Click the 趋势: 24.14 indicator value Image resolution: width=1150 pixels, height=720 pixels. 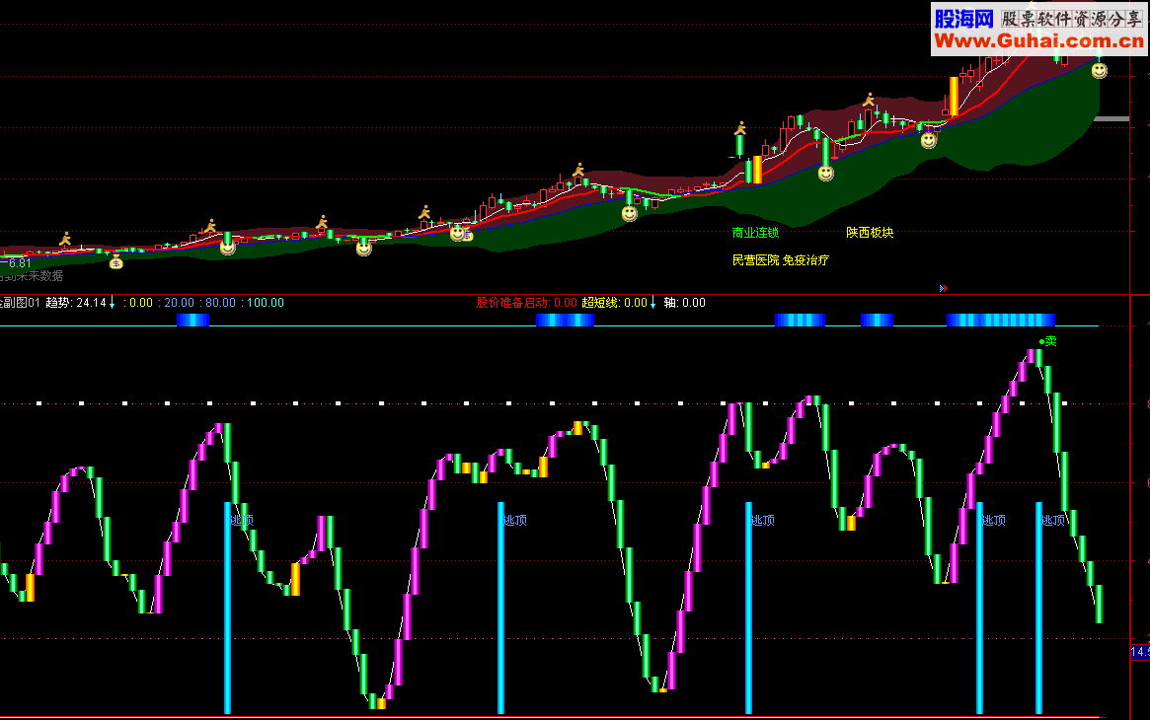(76, 303)
